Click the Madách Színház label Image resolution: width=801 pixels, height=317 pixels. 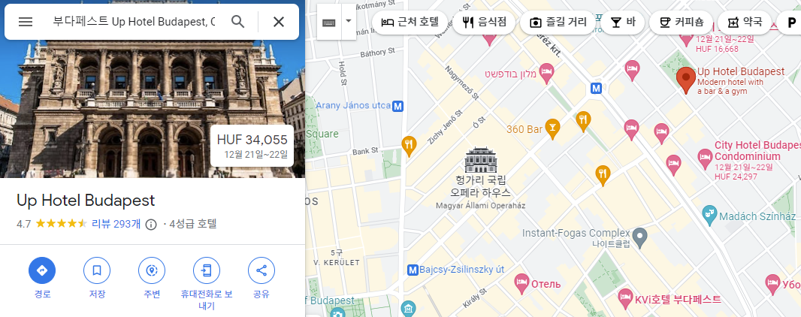pos(757,216)
